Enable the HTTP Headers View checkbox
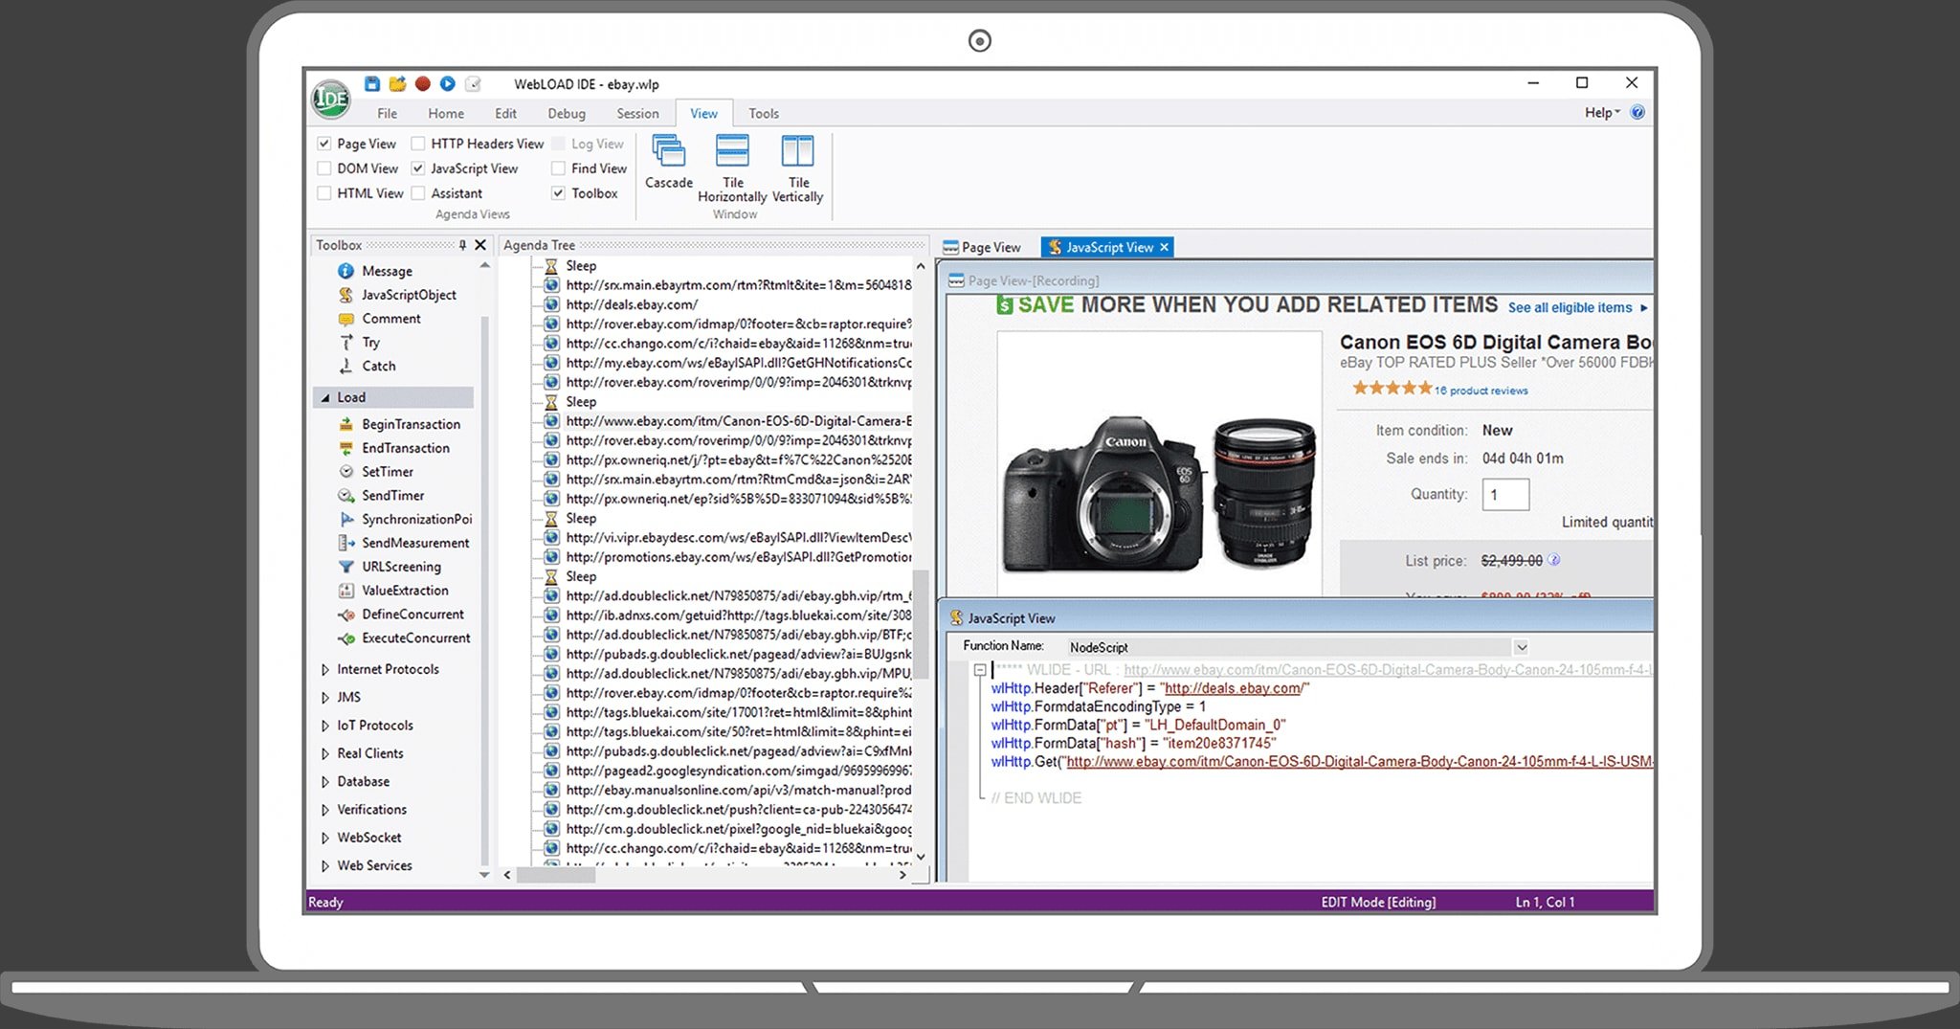This screenshot has width=1960, height=1029. tap(418, 144)
